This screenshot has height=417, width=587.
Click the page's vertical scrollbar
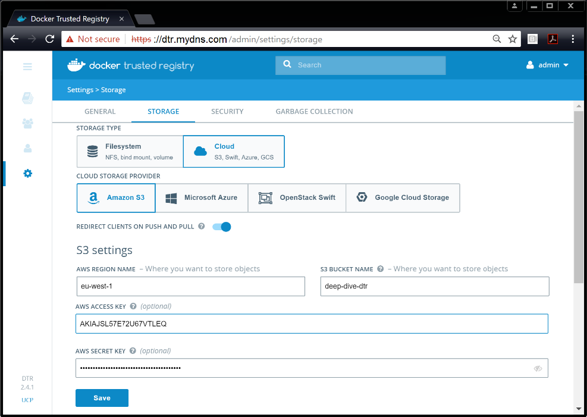coord(579,196)
